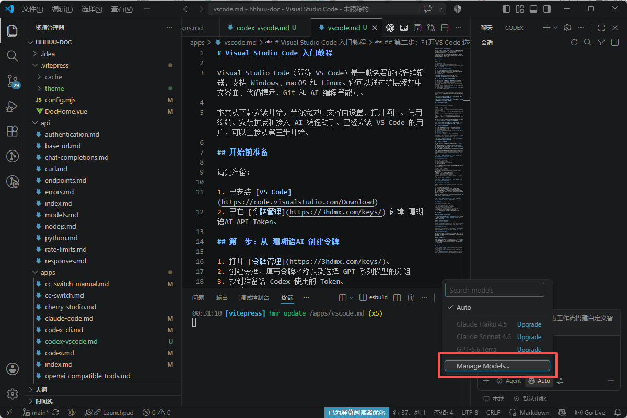This screenshot has width=627, height=418.
Task: Open the customize layout icon in title bar
Action: coord(519,9)
